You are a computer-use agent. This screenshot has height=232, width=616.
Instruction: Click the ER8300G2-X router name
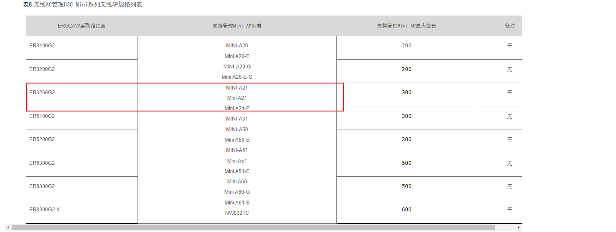44,210
